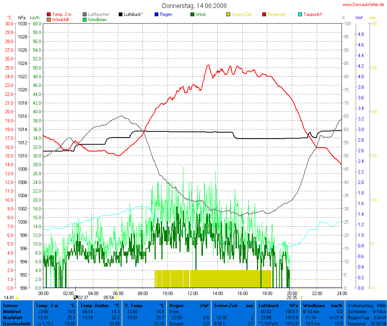This screenshot has height=326, width=387.
Task: Click the moonset icon beside 02:37
Action: tap(75, 298)
